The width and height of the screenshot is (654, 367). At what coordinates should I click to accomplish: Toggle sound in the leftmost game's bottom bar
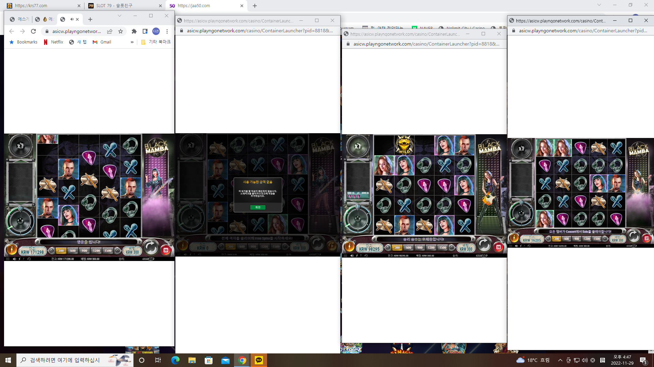[x=14, y=259]
